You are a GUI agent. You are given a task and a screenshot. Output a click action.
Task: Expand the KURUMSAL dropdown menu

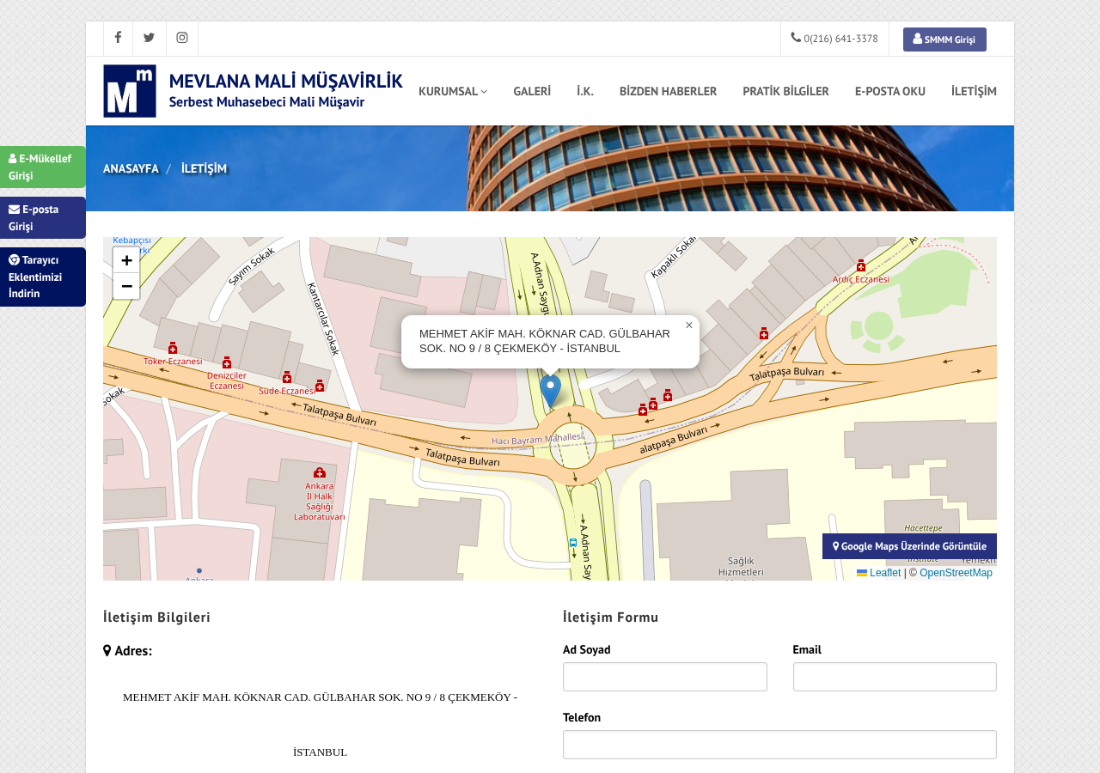pyautogui.click(x=453, y=91)
